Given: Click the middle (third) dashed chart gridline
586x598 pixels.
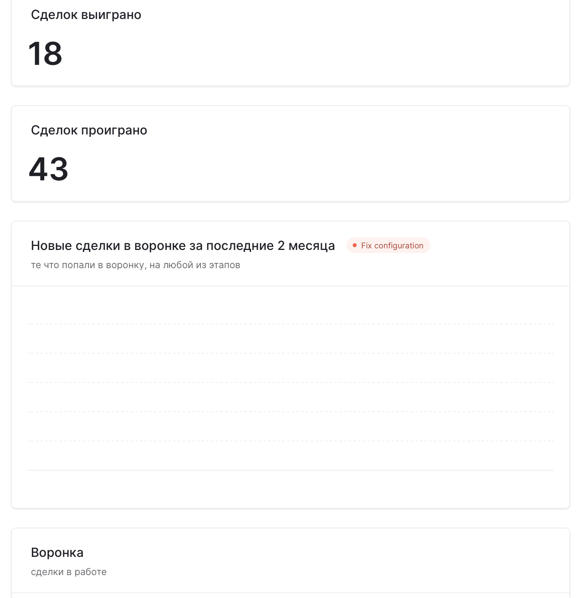Looking at the screenshot, I should (x=291, y=382).
